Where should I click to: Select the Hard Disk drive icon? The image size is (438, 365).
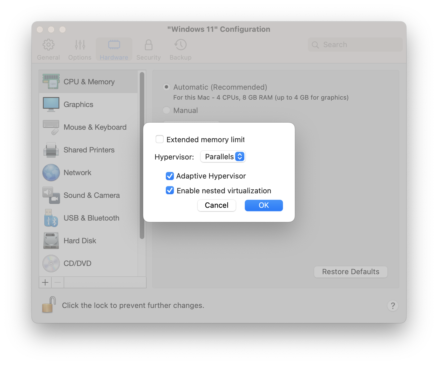click(x=51, y=241)
